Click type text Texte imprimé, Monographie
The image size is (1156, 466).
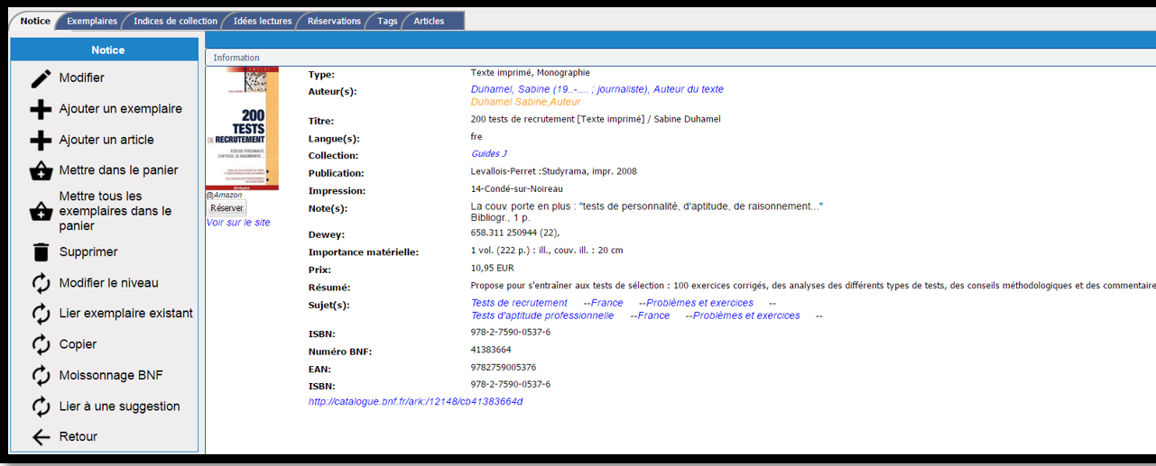531,72
